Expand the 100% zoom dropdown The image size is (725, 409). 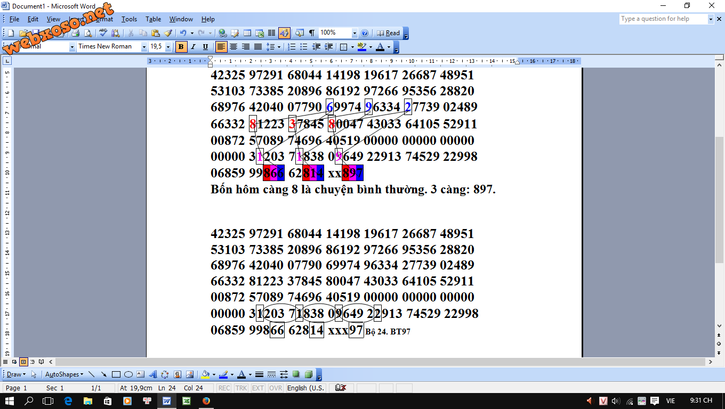[355, 33]
